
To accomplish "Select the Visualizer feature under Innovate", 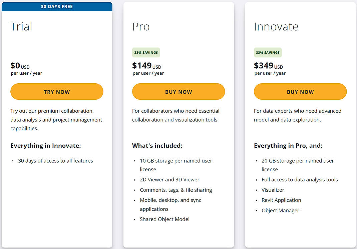I will coord(273,190).
